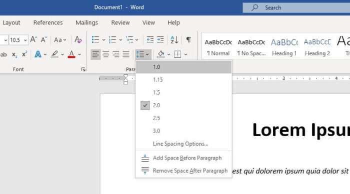350x194 pixels.
Task: Set 3.0 line spacing
Action: [183, 131]
